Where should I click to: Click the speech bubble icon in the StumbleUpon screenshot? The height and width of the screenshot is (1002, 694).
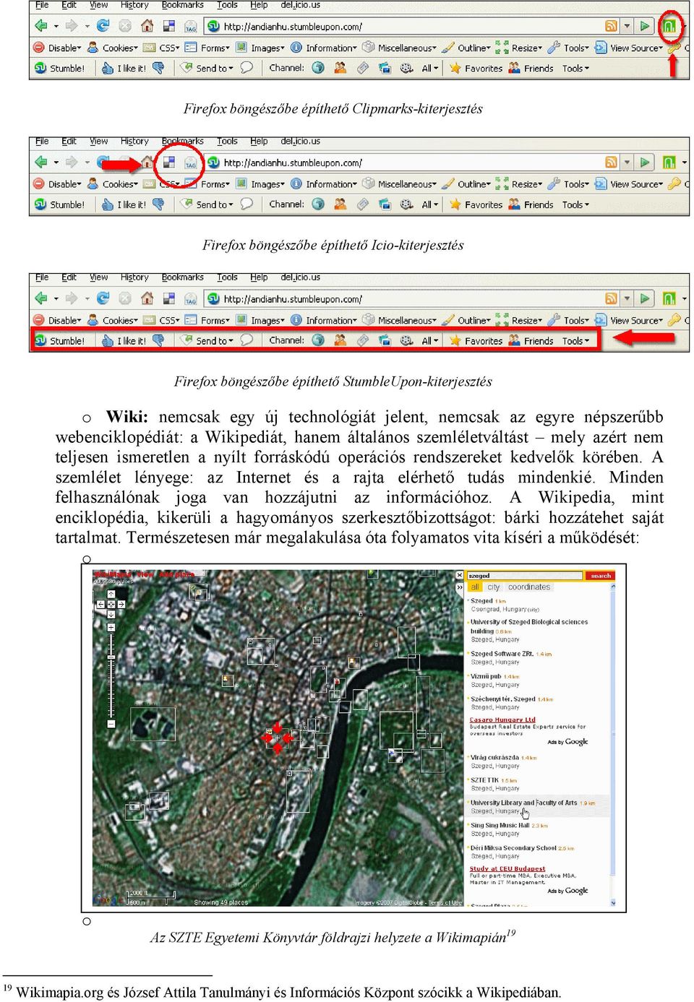tap(247, 340)
